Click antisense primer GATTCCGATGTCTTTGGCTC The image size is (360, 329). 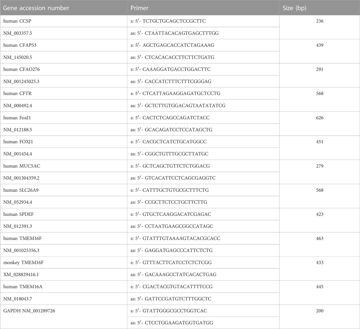(178, 299)
